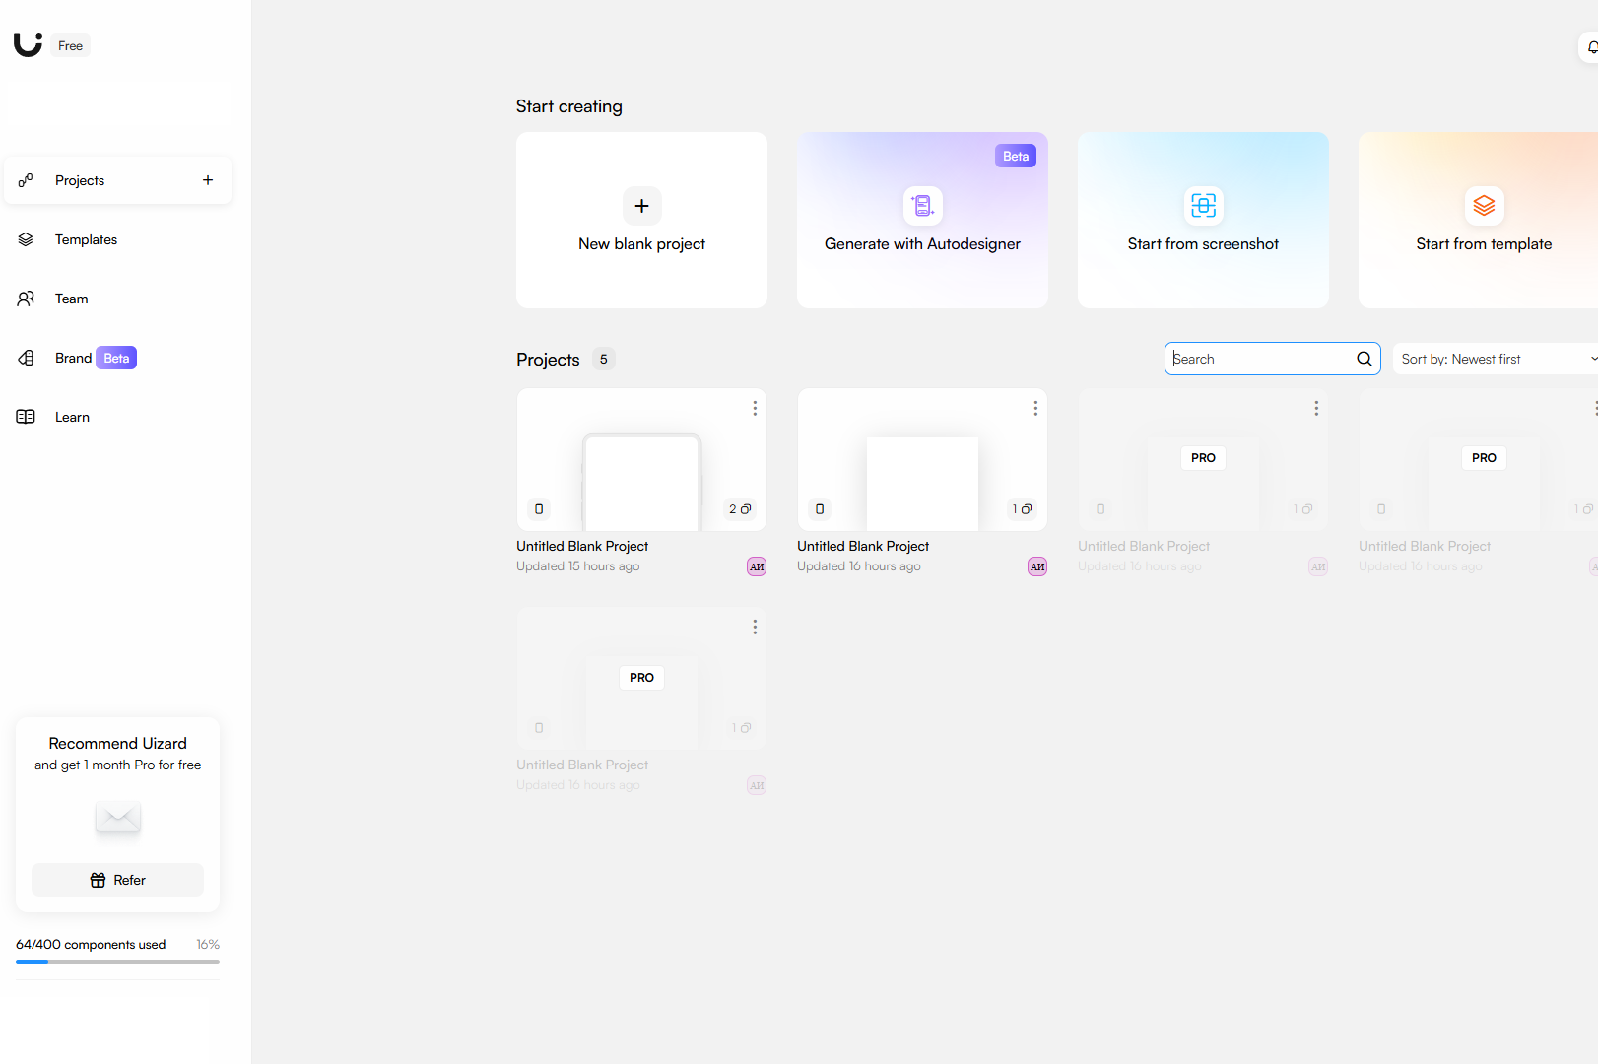Click the plus icon for New blank project
Image resolution: width=1598 pixels, height=1064 pixels.
pos(641,206)
